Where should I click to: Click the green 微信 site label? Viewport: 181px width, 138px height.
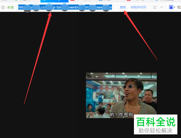pyautogui.click(x=10, y=8)
